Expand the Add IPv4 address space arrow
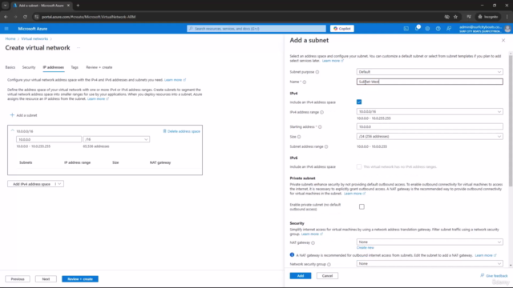The height and width of the screenshot is (288, 513). point(59,184)
